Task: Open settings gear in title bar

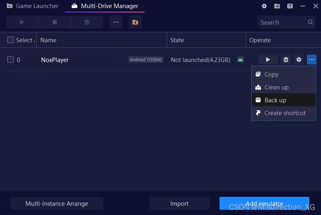Action: coord(264,6)
